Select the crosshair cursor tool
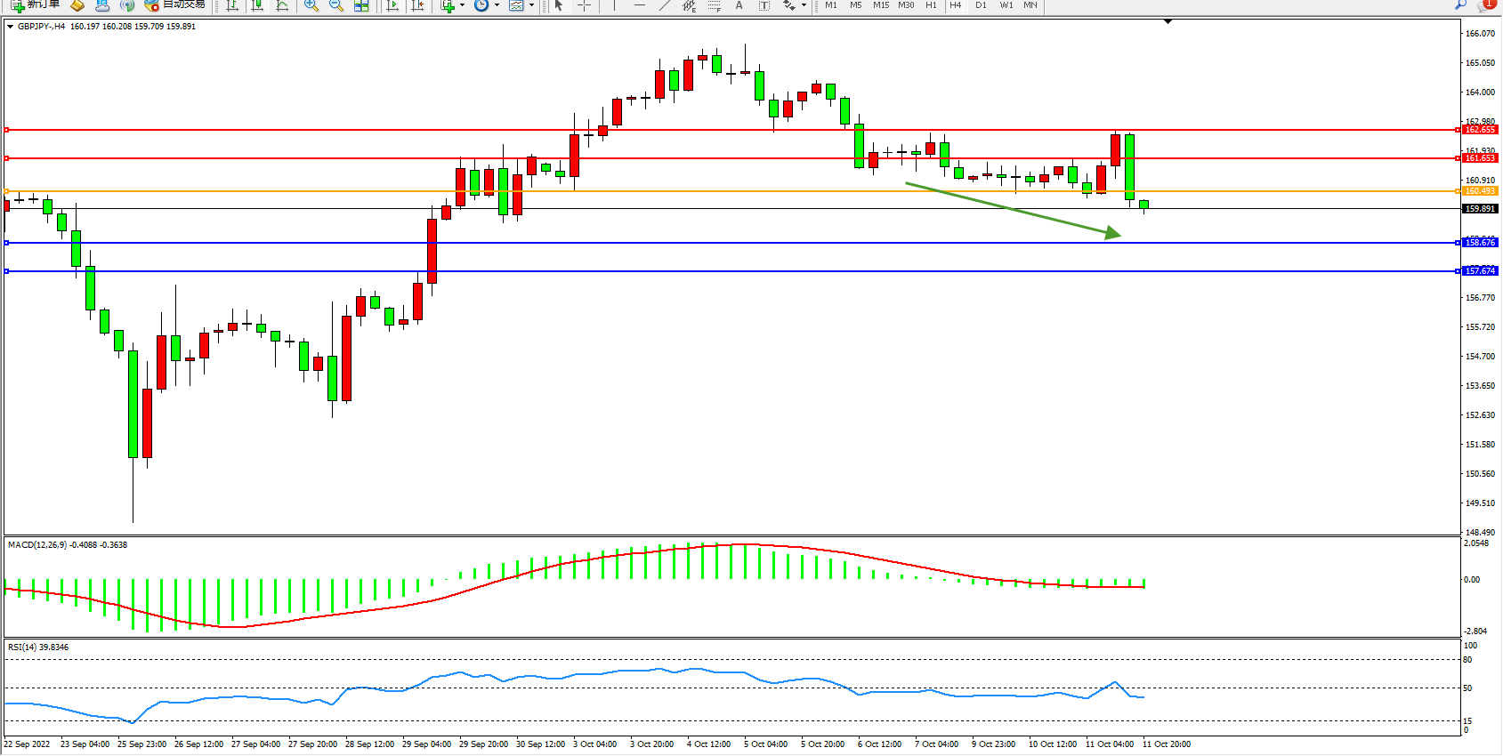1503x756 pixels. 584,5
